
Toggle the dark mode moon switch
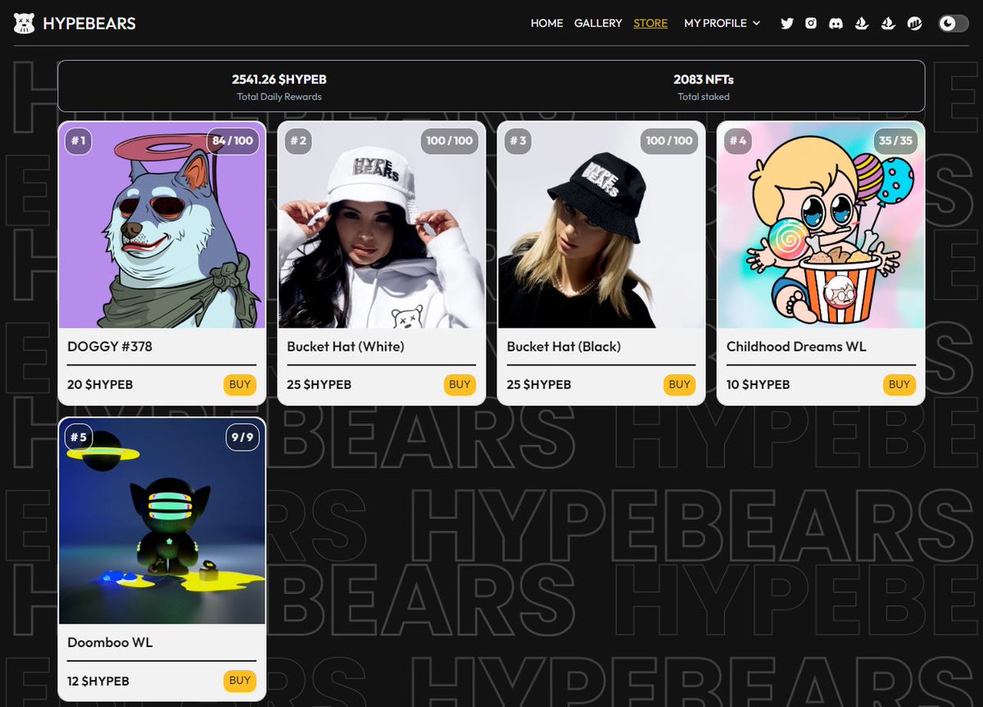click(x=954, y=23)
